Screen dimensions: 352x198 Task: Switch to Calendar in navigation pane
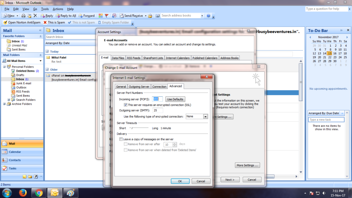(22, 152)
